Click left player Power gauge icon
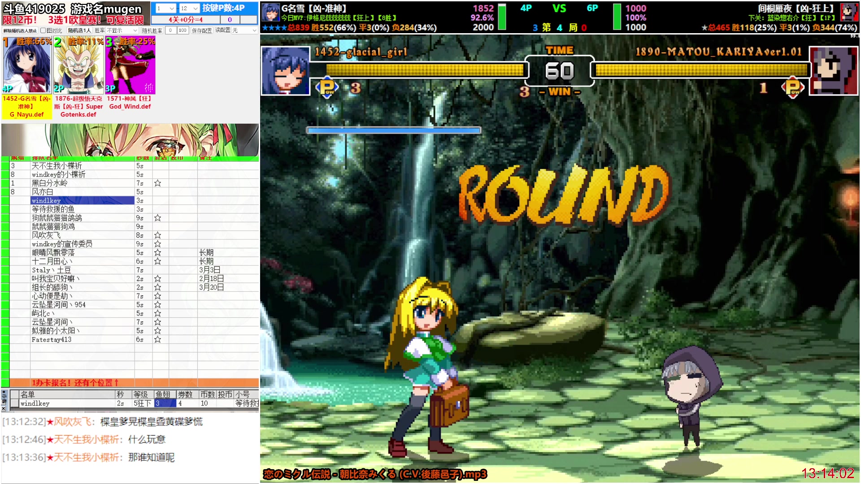The height and width of the screenshot is (484, 861). (x=327, y=87)
